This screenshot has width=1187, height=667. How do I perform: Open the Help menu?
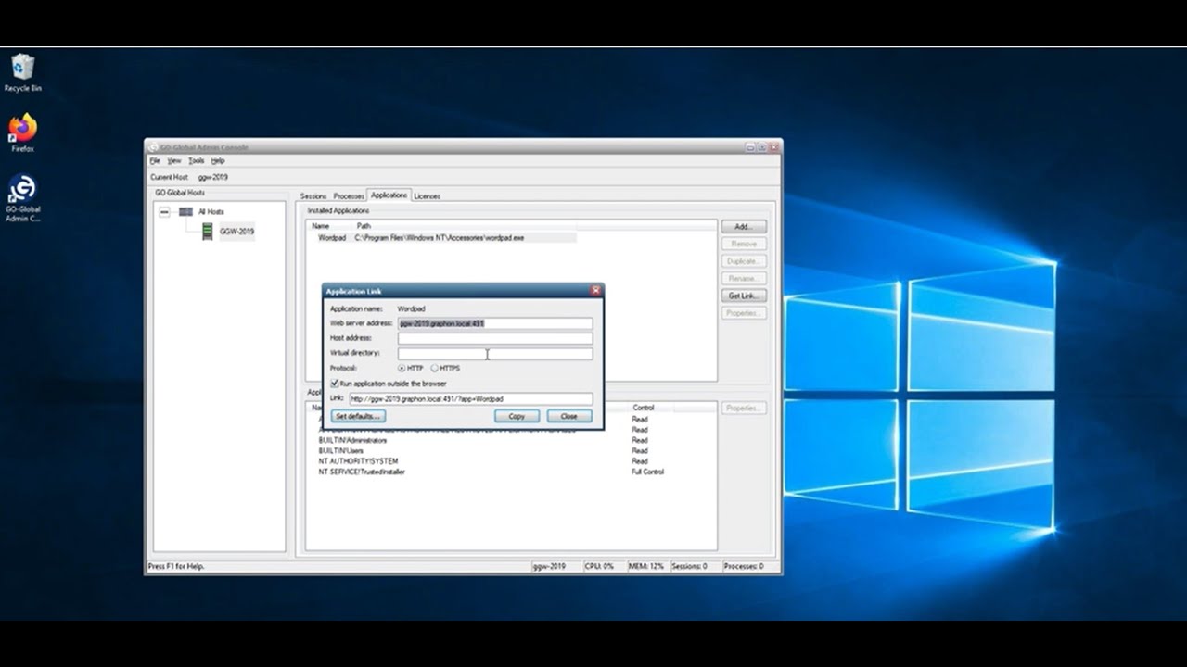coord(218,161)
